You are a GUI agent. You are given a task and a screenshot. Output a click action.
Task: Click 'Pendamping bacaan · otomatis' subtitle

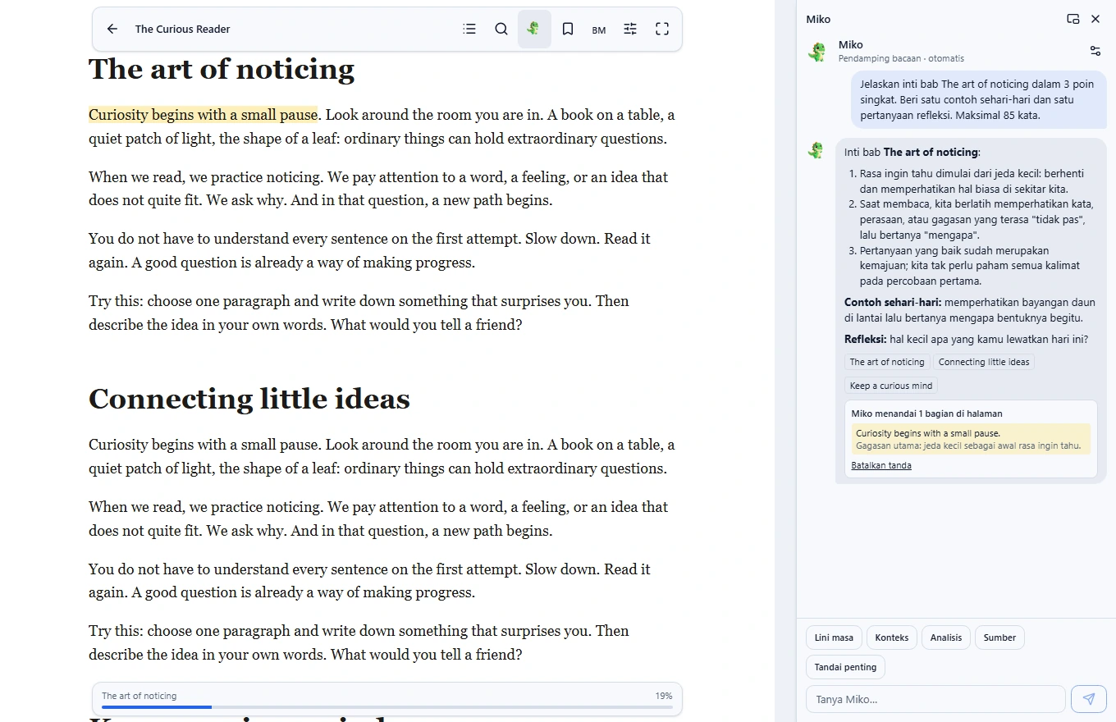pyautogui.click(x=901, y=58)
